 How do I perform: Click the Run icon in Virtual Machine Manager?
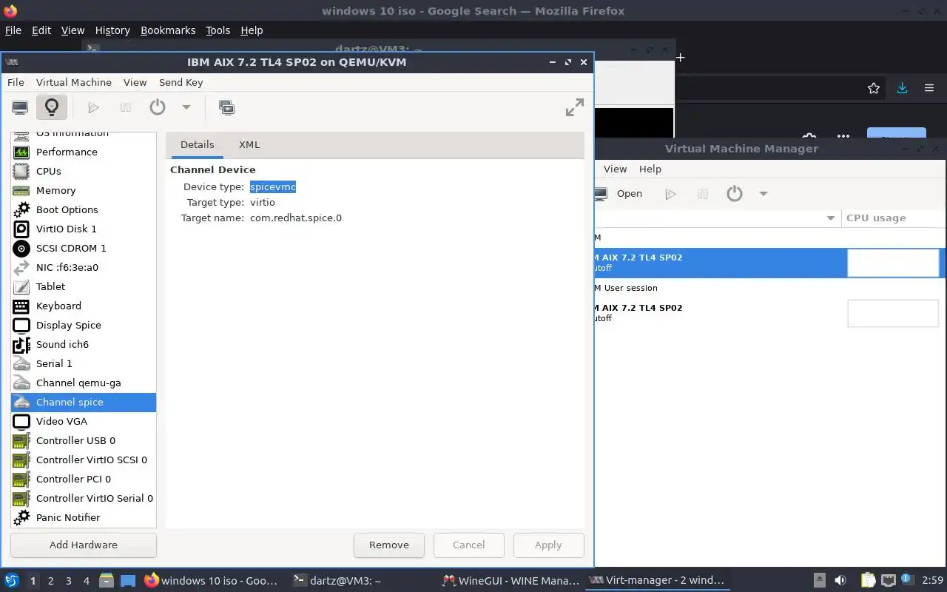pyautogui.click(x=670, y=194)
